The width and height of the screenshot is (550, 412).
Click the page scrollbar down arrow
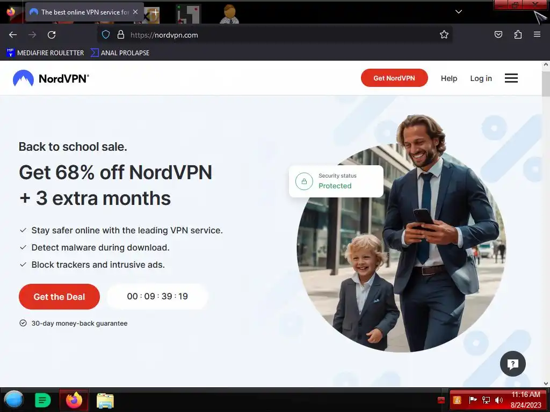tap(546, 383)
